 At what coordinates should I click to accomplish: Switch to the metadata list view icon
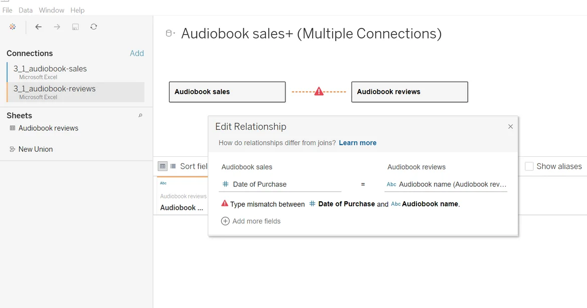click(x=173, y=166)
